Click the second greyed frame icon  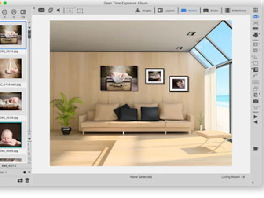pos(255,50)
